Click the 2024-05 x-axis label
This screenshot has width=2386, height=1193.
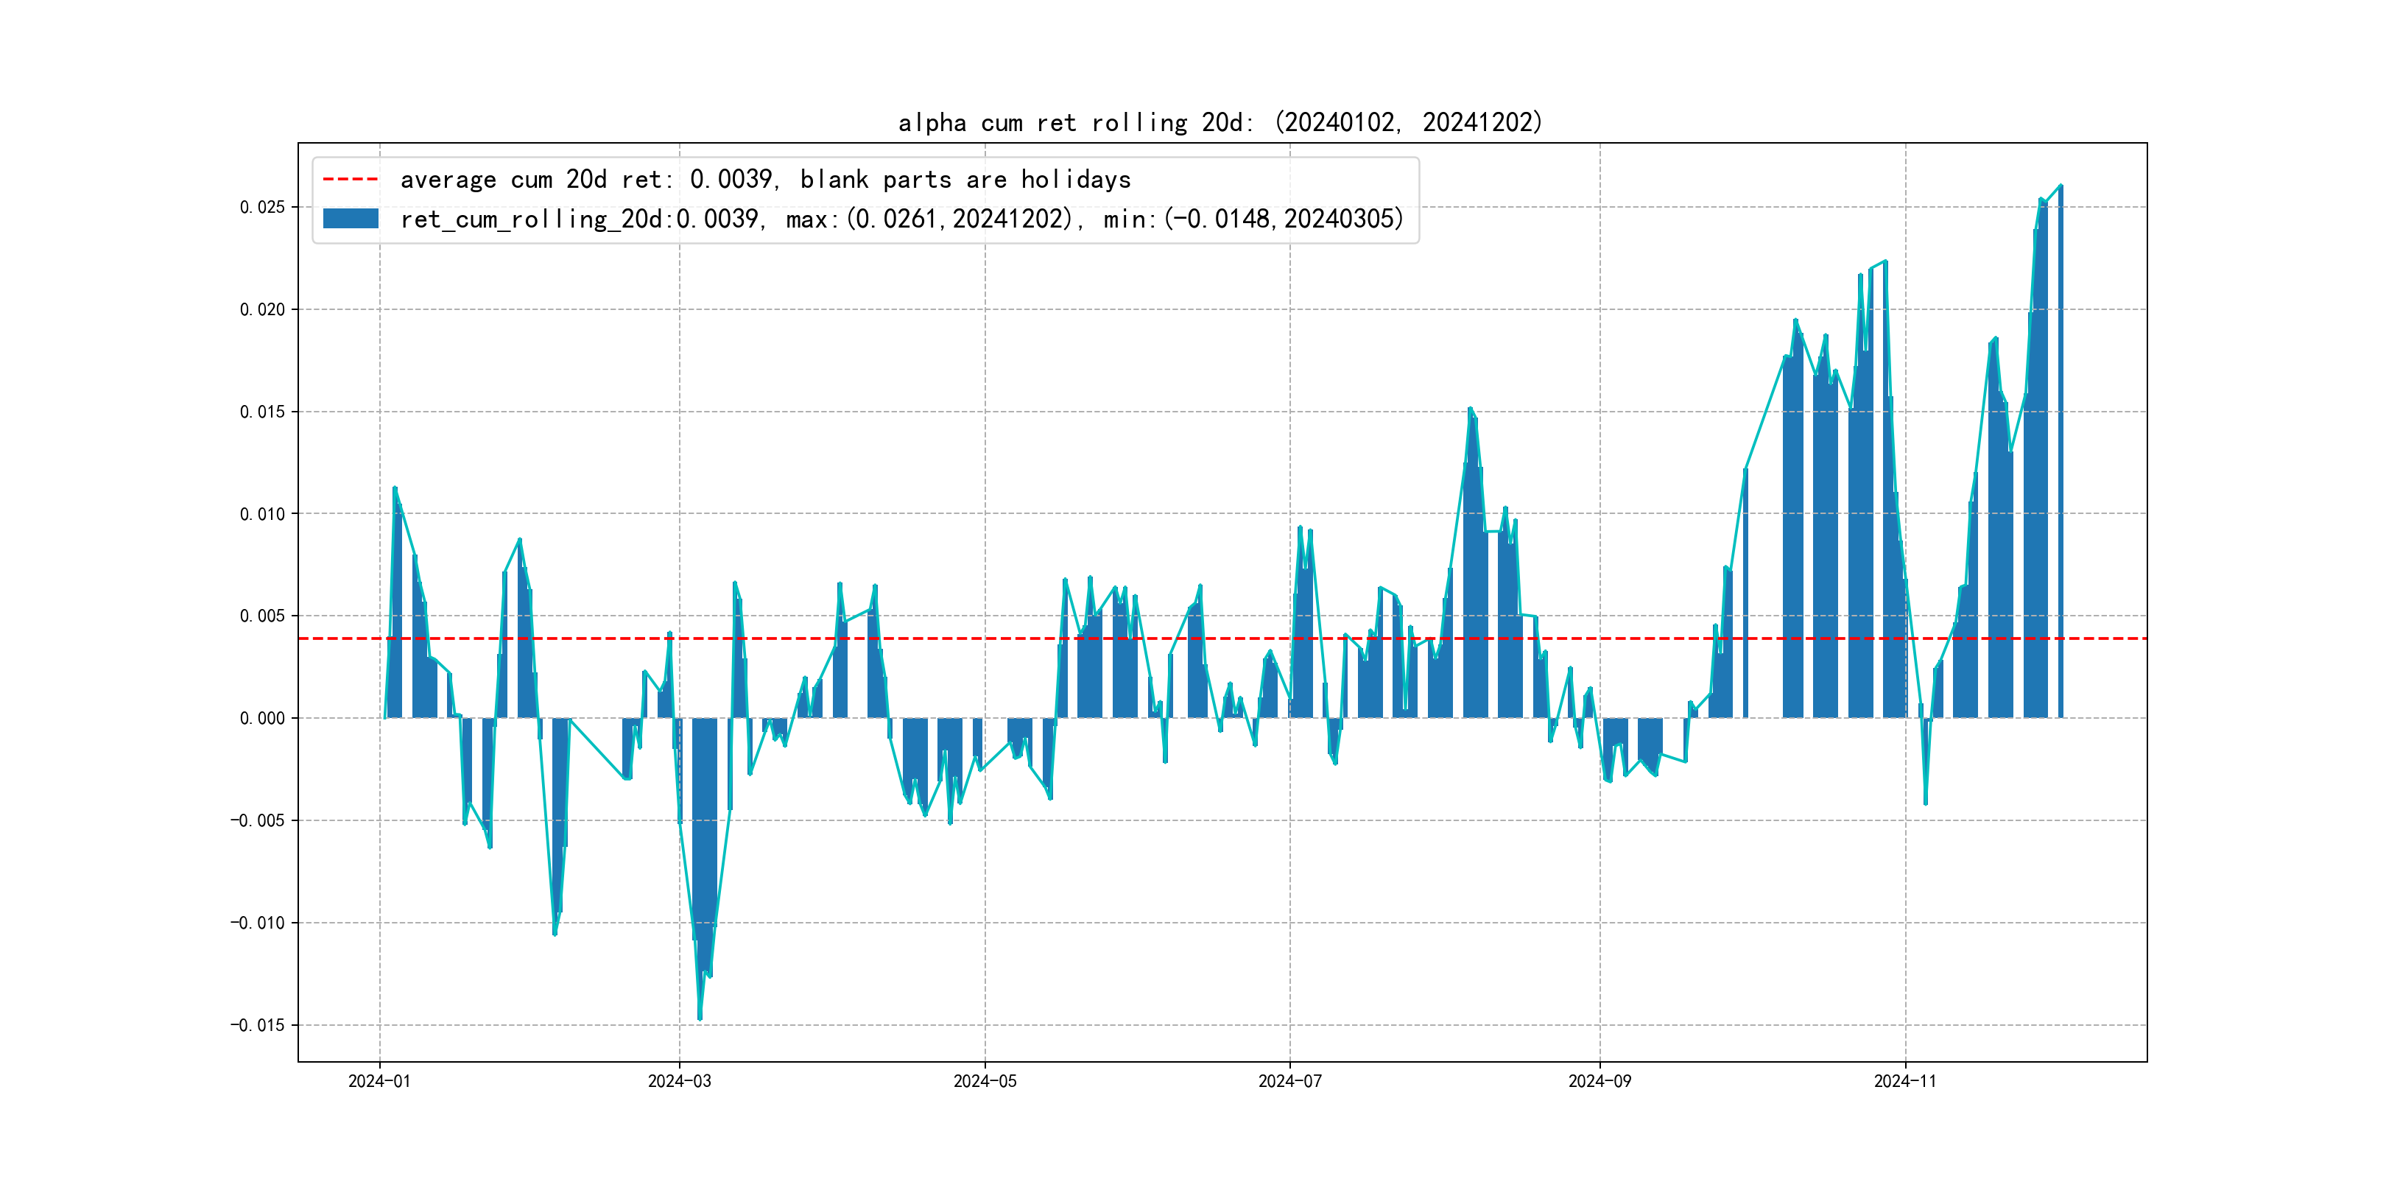[985, 1081]
